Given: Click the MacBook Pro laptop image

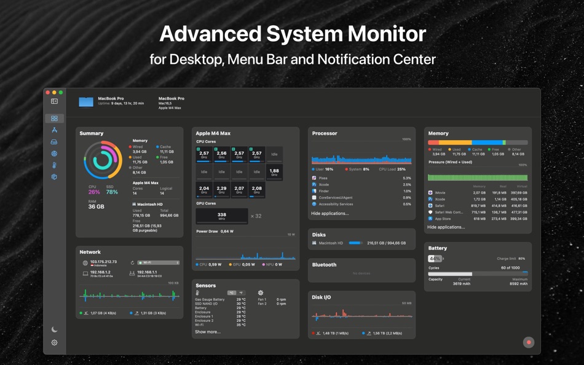Looking at the screenshot, I should pyautogui.click(x=86, y=102).
